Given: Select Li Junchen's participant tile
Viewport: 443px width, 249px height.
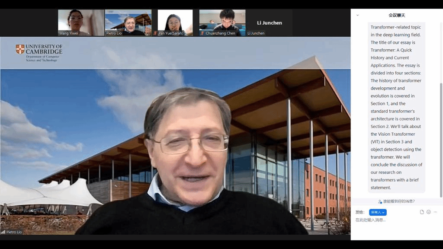Looking at the screenshot, I should 269,22.
